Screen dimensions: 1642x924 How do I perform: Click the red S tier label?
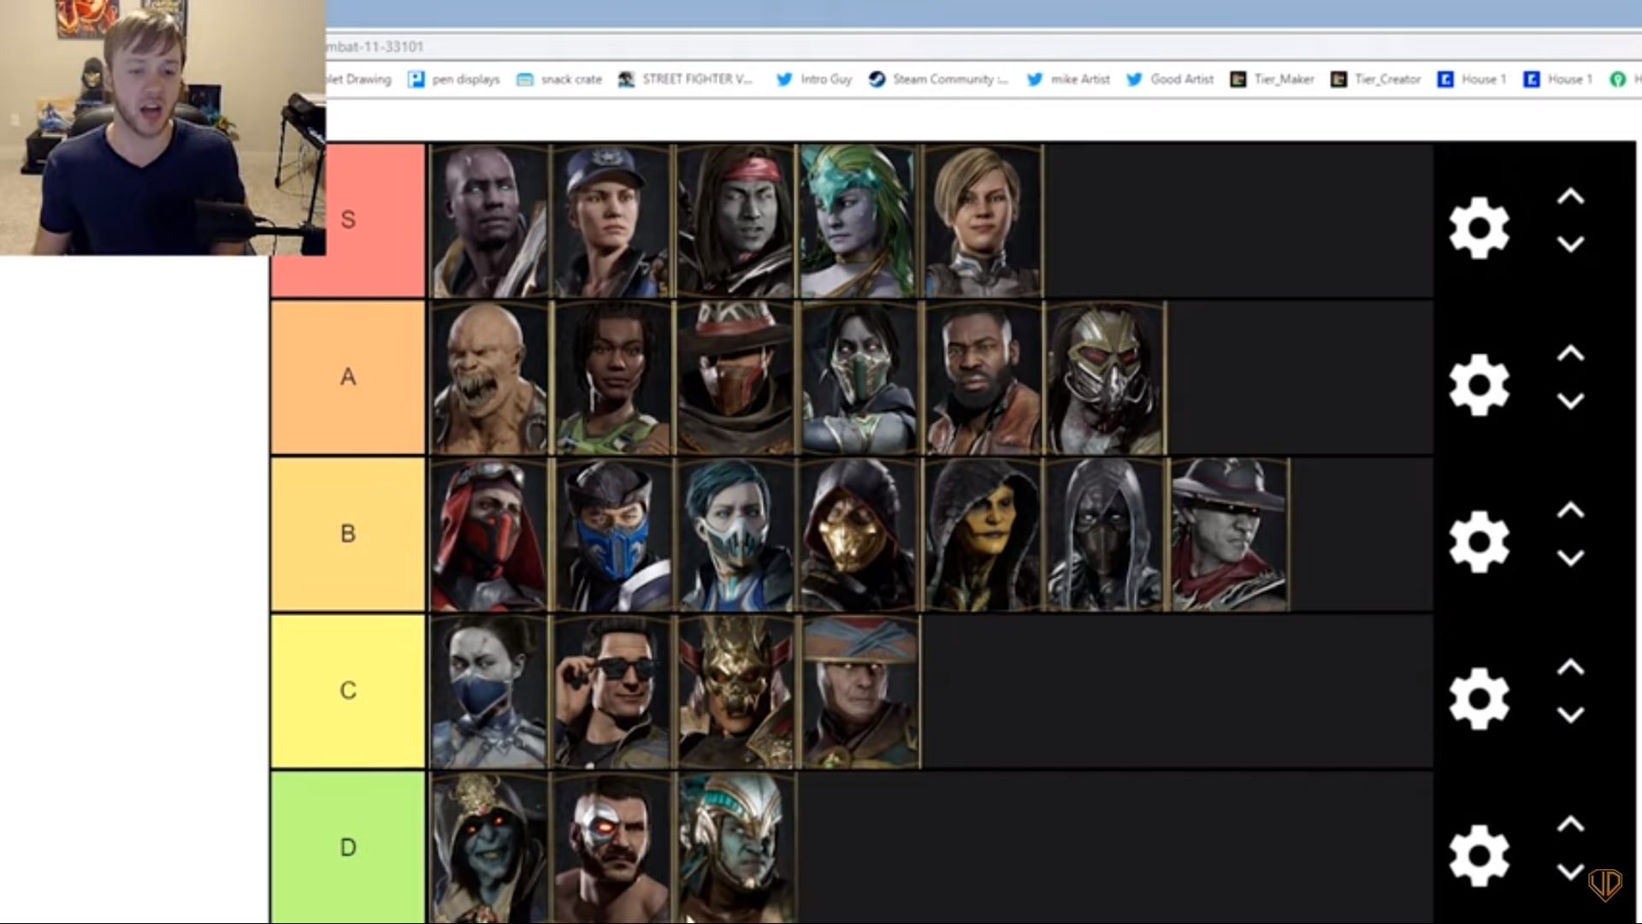coord(348,220)
